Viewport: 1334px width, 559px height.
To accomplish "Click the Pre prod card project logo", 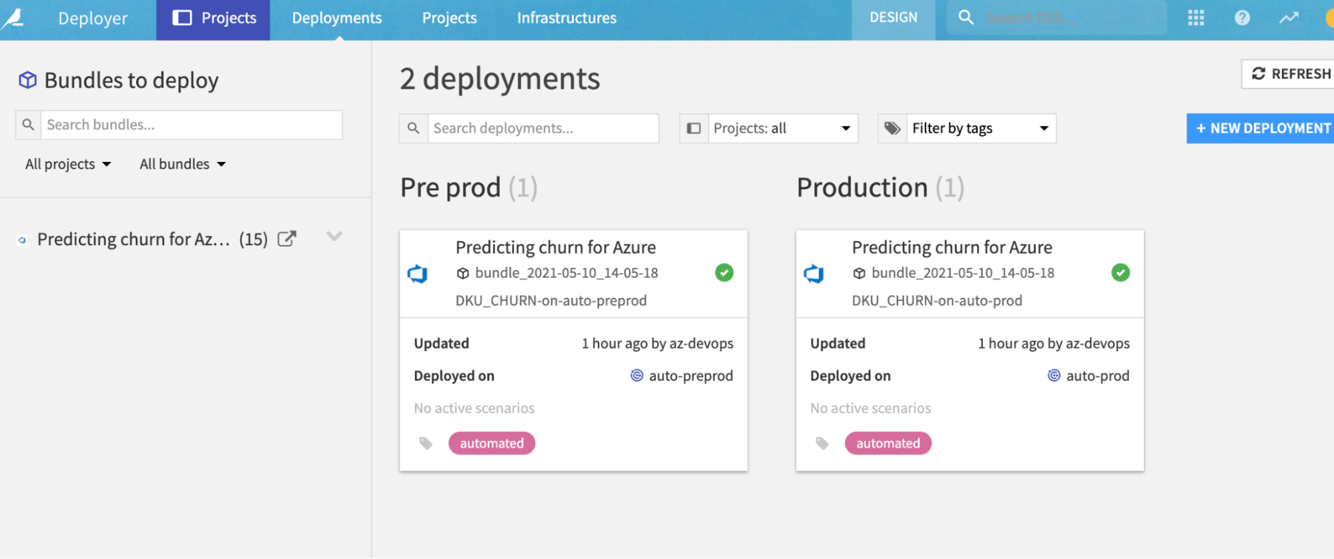I will [418, 274].
